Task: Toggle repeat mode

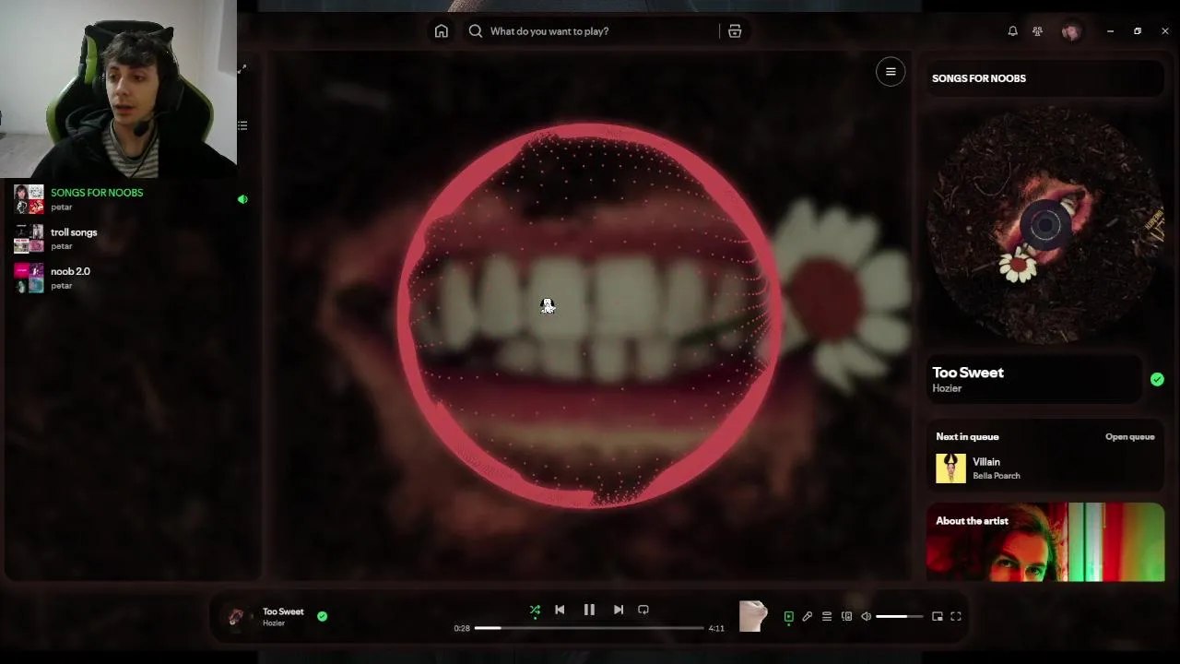Action: [643, 610]
